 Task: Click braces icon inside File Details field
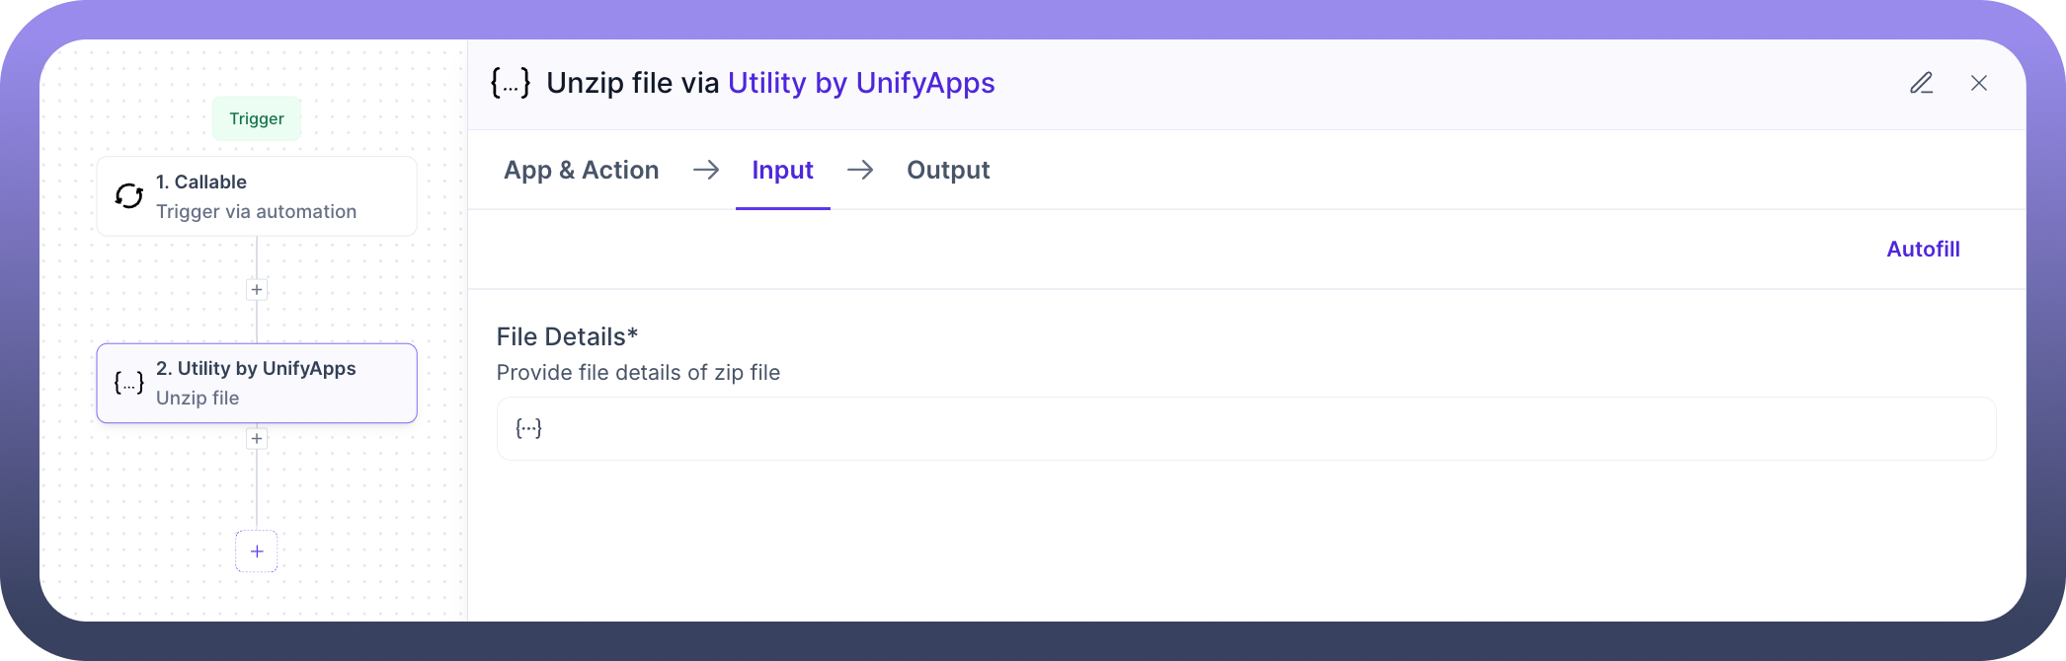[x=529, y=428]
